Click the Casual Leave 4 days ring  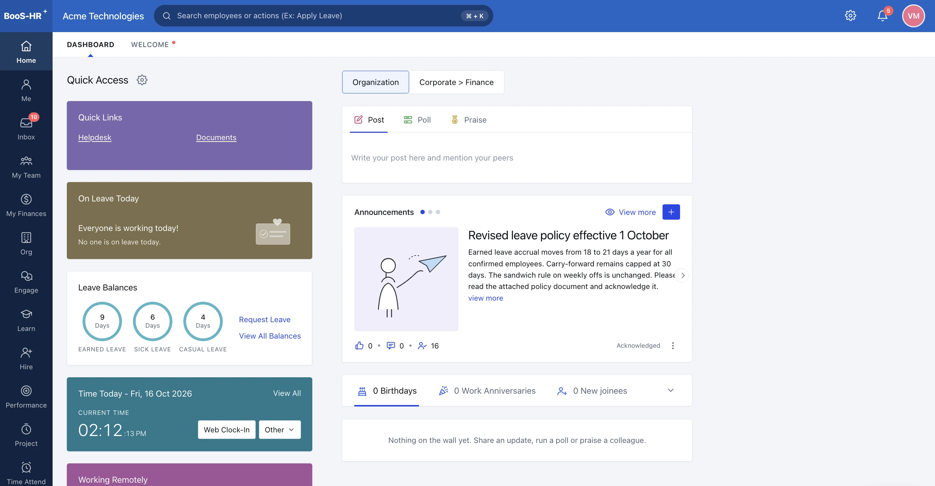[x=203, y=321]
